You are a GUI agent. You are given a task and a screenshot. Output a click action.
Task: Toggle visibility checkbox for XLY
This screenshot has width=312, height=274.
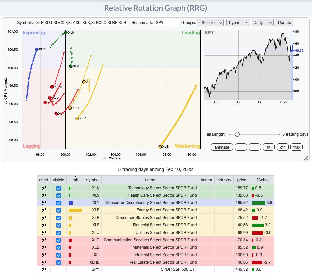(59, 203)
